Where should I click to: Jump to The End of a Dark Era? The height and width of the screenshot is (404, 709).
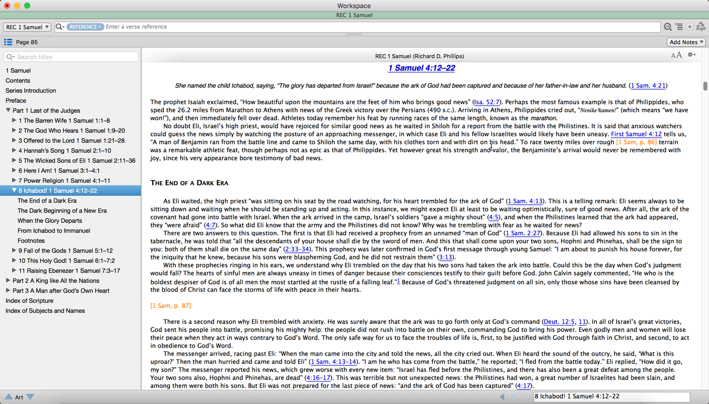click(x=47, y=201)
